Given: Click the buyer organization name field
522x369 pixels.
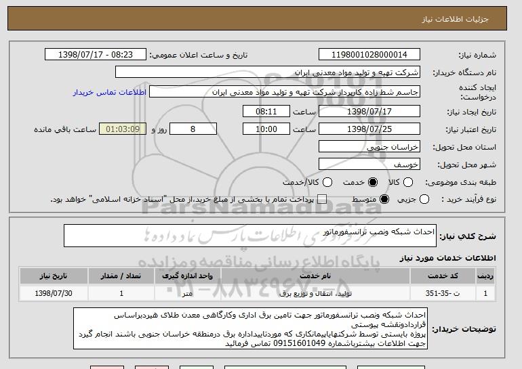Looking at the screenshot, I should pos(268,72).
